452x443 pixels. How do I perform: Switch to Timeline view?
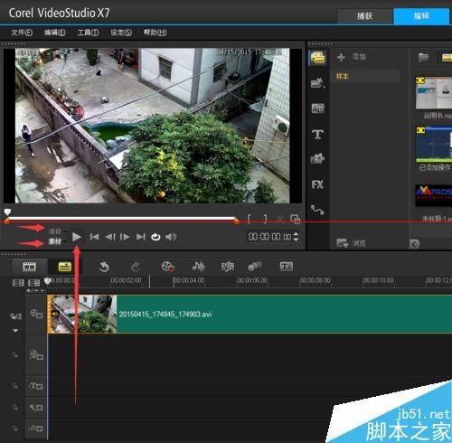(x=64, y=267)
